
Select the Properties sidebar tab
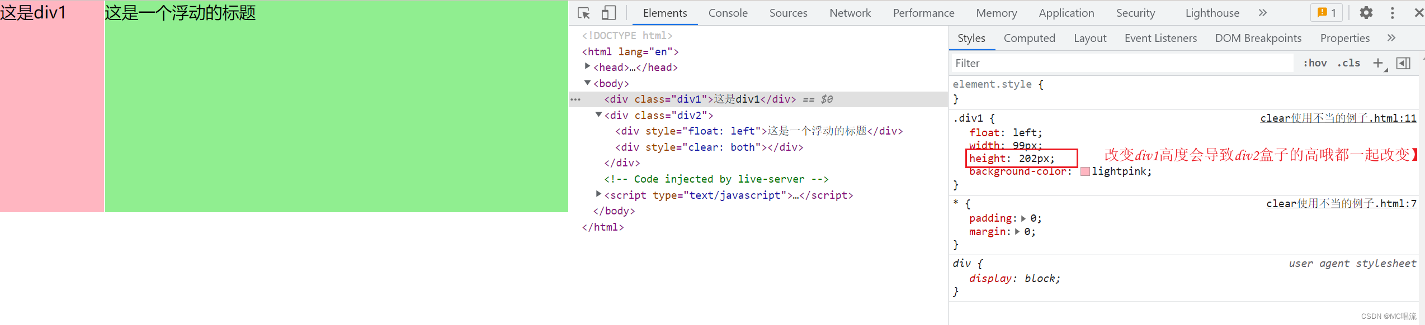1344,38
